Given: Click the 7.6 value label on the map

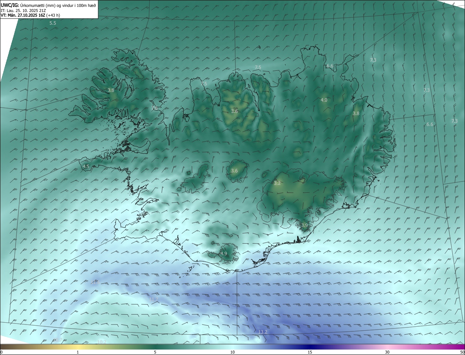Looking at the screenshot, I should 155,108.
